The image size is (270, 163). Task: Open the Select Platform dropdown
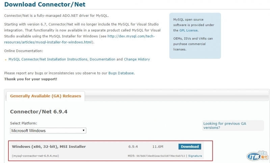coord(48,131)
